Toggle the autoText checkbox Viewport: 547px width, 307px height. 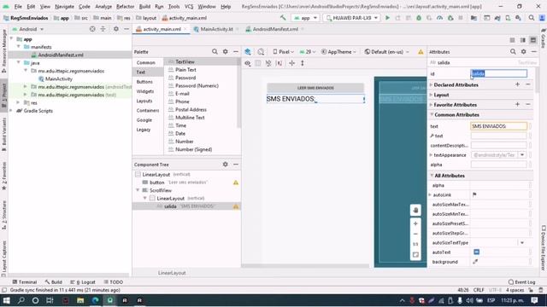477,252
